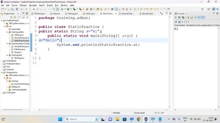Click Remove Launch X icon in Console
Screen dimensions: 220x123
[x=179, y=17]
